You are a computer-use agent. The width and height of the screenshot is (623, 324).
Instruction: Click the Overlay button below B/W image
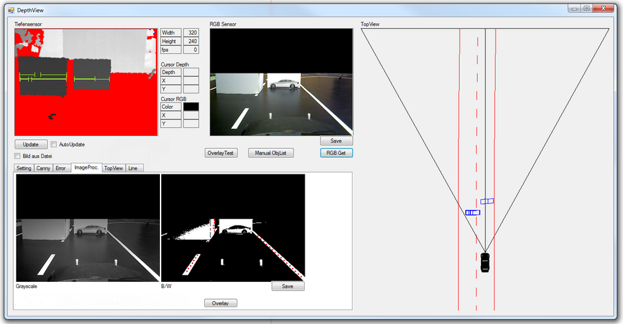[x=222, y=303]
